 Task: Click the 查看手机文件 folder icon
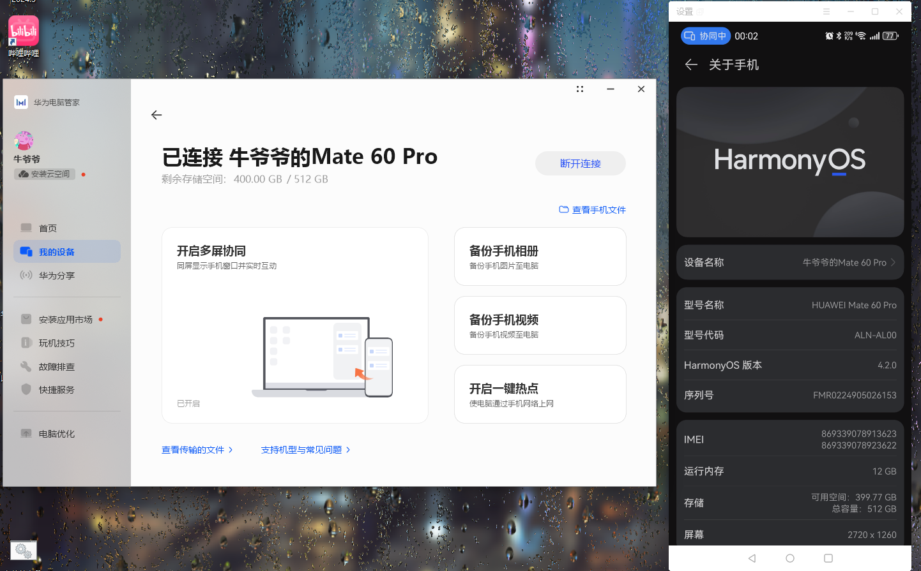coord(564,209)
